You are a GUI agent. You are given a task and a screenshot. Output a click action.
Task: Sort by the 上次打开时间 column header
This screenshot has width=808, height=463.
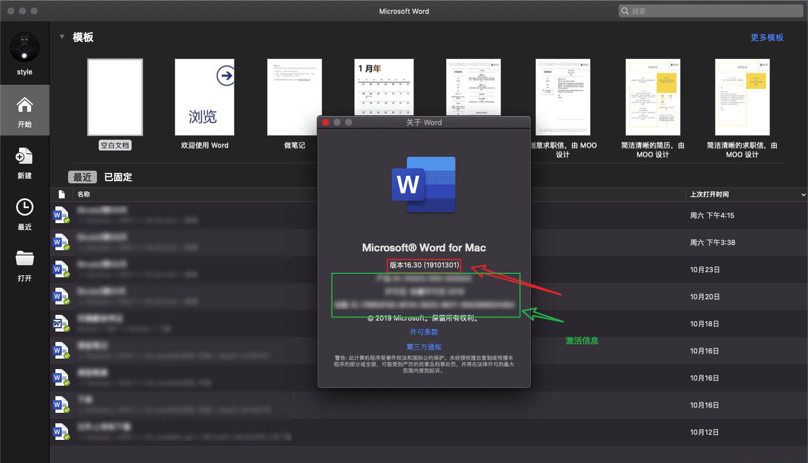(709, 194)
